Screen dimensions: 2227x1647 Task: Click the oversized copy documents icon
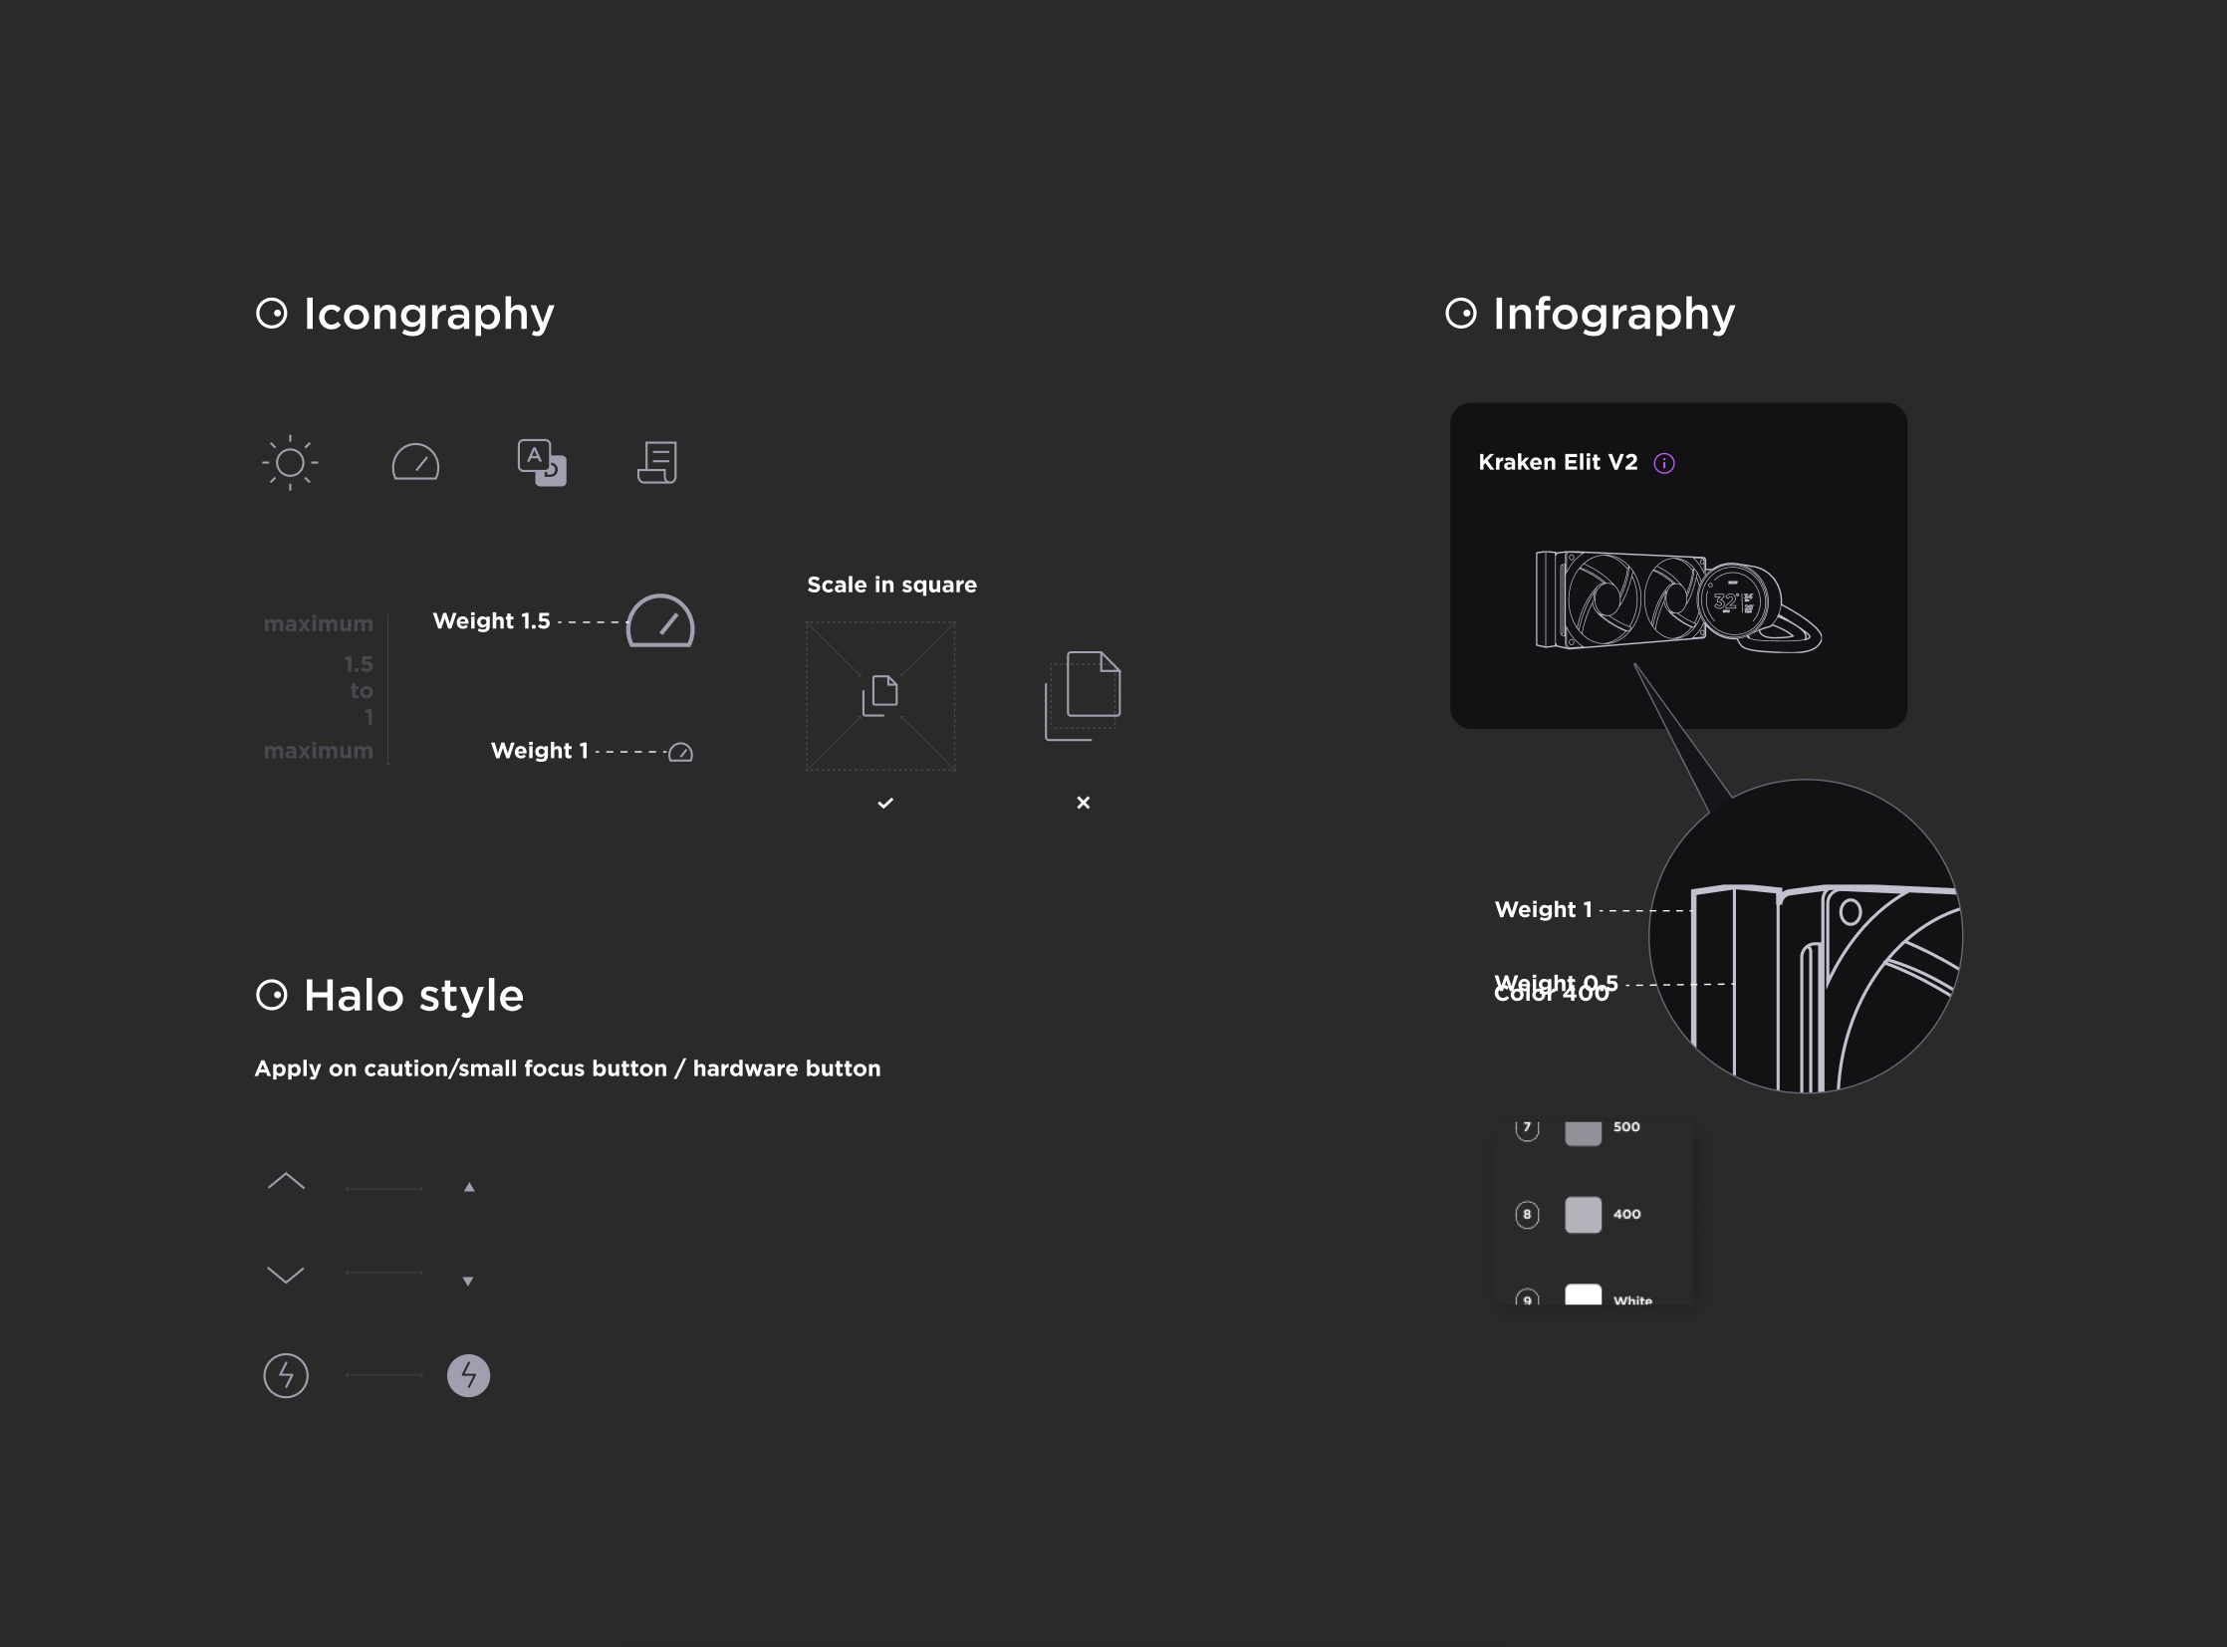(x=1082, y=695)
